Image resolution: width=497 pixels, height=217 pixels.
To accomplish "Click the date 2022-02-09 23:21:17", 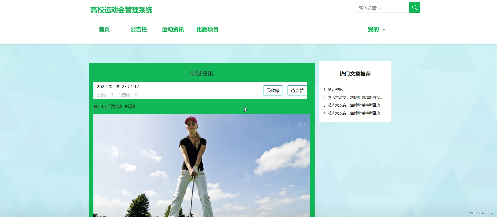I will click(x=118, y=87).
